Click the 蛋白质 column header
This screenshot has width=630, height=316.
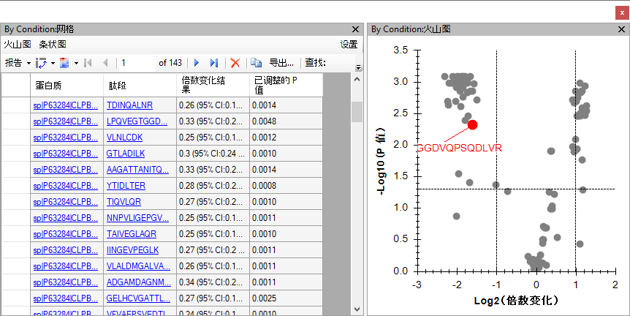coord(67,86)
